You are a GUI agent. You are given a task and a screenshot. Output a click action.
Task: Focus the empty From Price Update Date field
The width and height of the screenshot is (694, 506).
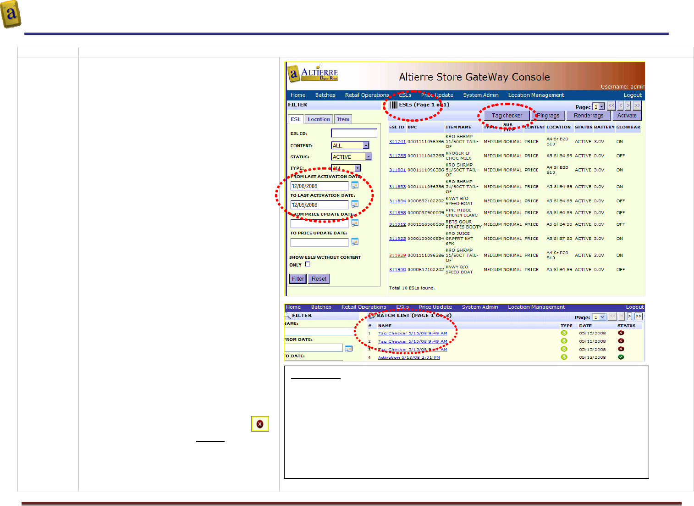[319, 224]
